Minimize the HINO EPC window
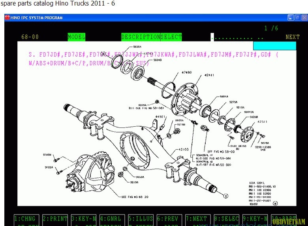Viewport: 308px width, 226px height. (x=291, y=18)
